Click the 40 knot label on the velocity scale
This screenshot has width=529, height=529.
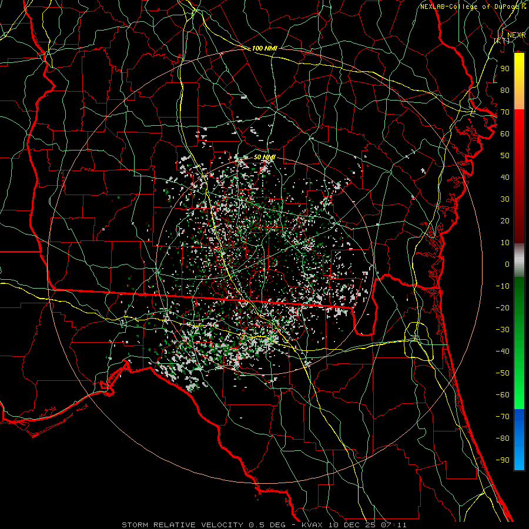(505, 178)
